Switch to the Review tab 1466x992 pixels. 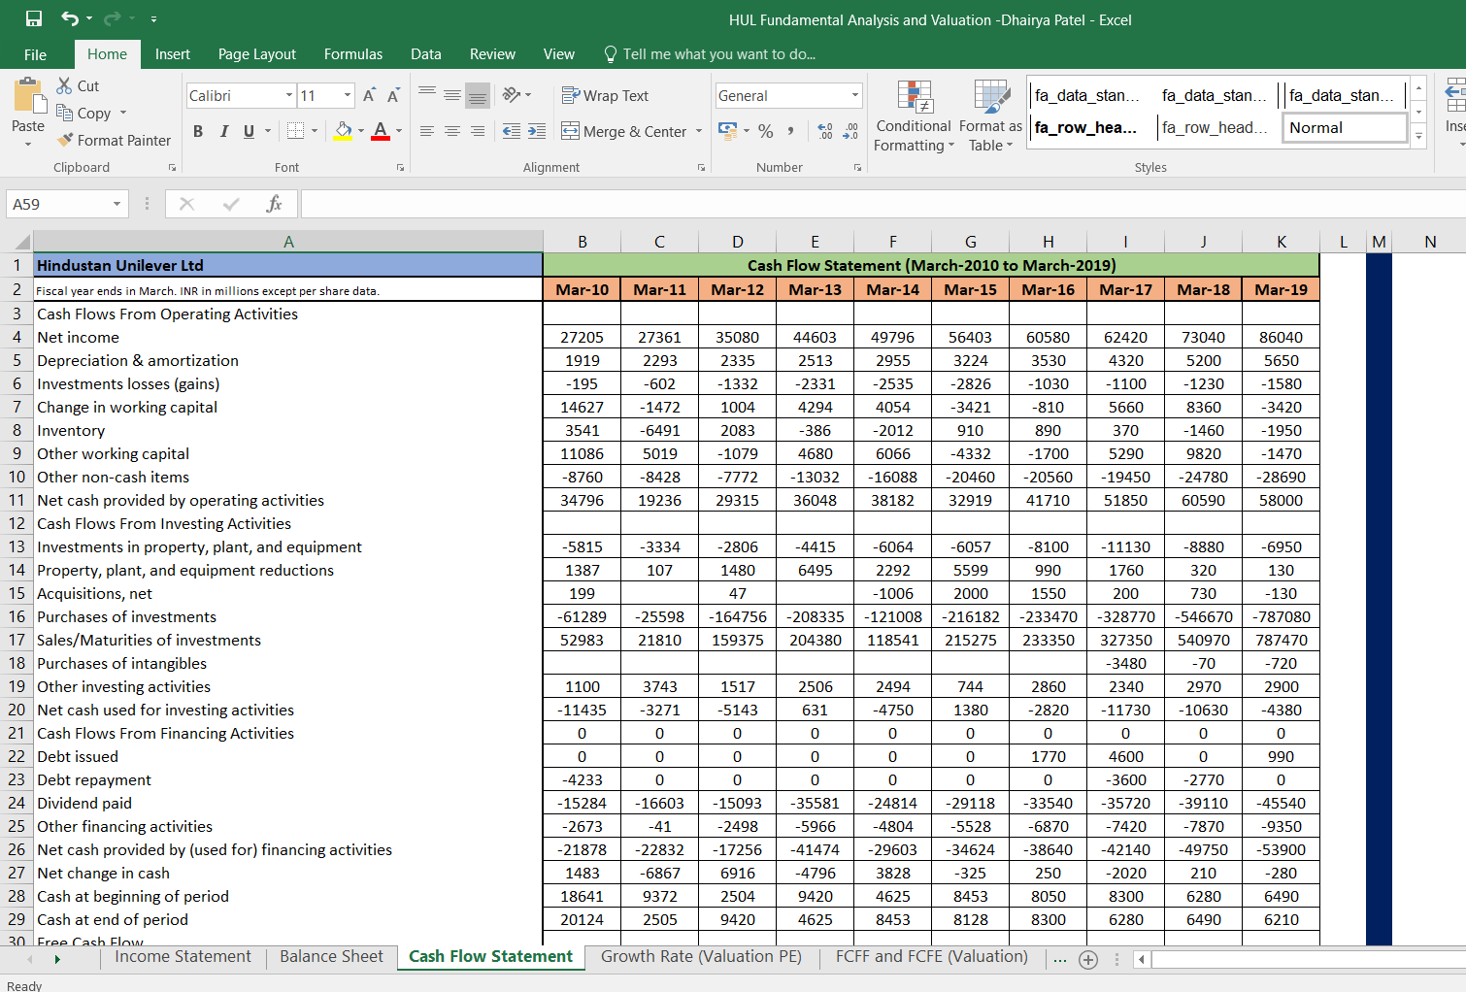pos(492,54)
